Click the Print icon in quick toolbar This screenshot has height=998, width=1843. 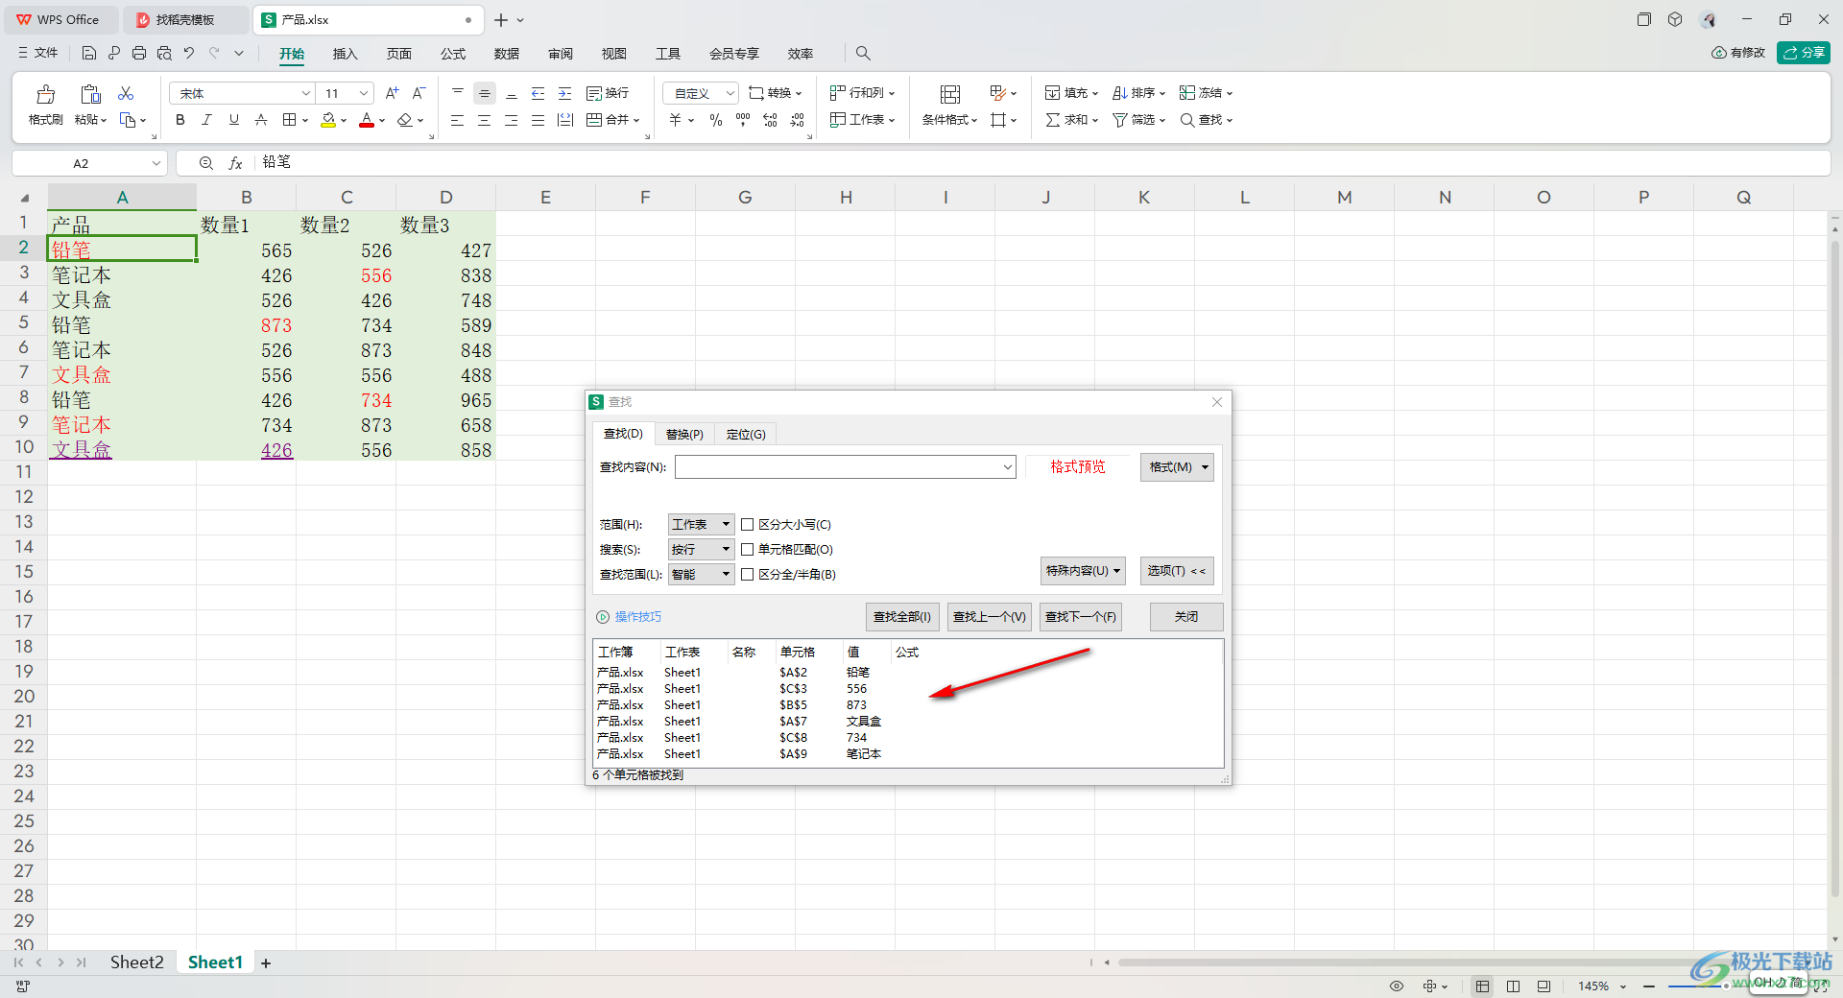pyautogui.click(x=139, y=53)
